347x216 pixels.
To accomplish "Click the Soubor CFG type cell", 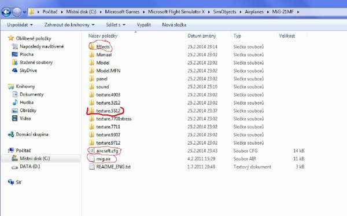I will pos(245,151).
